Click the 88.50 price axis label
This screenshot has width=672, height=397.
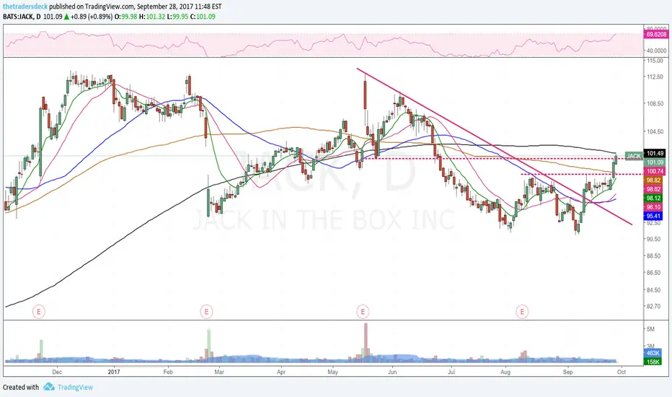653,256
